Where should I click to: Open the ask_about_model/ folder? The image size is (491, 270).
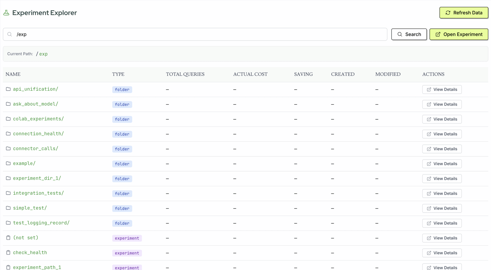click(36, 104)
